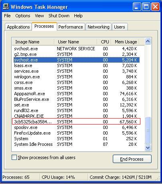Click the vertical scrollbar thumb
Viewport: 162px width, 184px height.
click(x=148, y=130)
